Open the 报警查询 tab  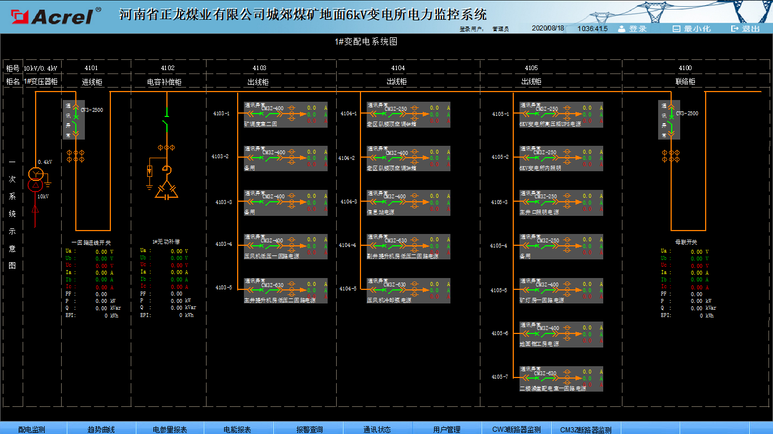coord(308,429)
